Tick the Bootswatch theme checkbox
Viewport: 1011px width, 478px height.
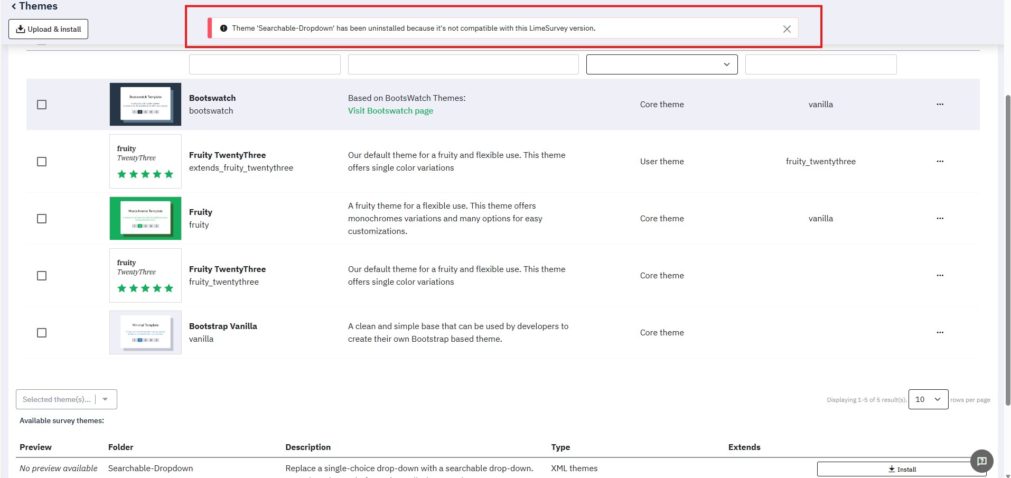(x=42, y=105)
